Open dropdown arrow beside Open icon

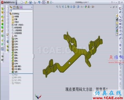28,2
